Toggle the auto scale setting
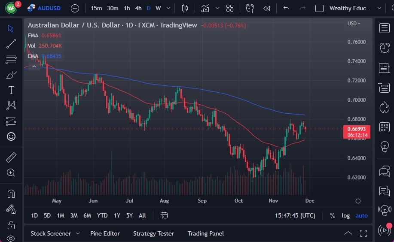 coord(361,215)
